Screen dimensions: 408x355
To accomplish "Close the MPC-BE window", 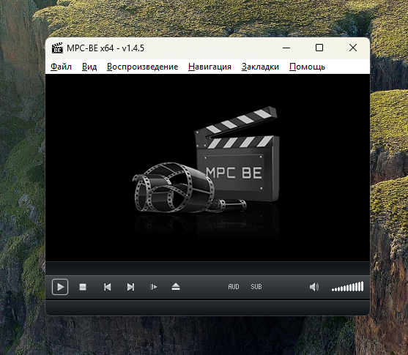I will point(353,48).
